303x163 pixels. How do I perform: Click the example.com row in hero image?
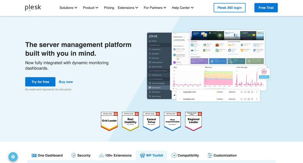218,99
